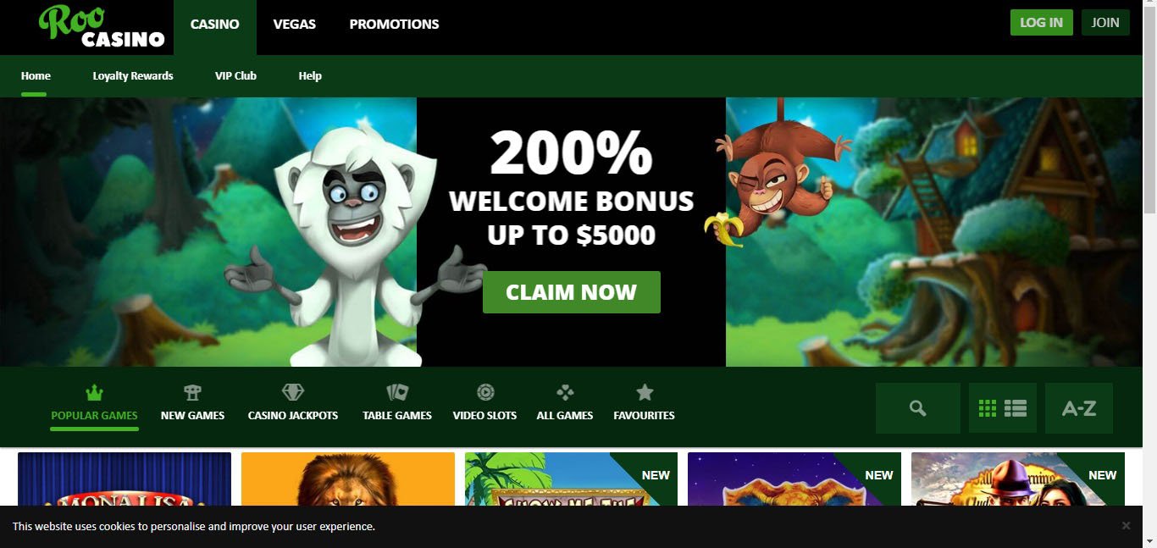The image size is (1157, 548).
Task: Switch to grid view layout icon
Action: [x=988, y=408]
